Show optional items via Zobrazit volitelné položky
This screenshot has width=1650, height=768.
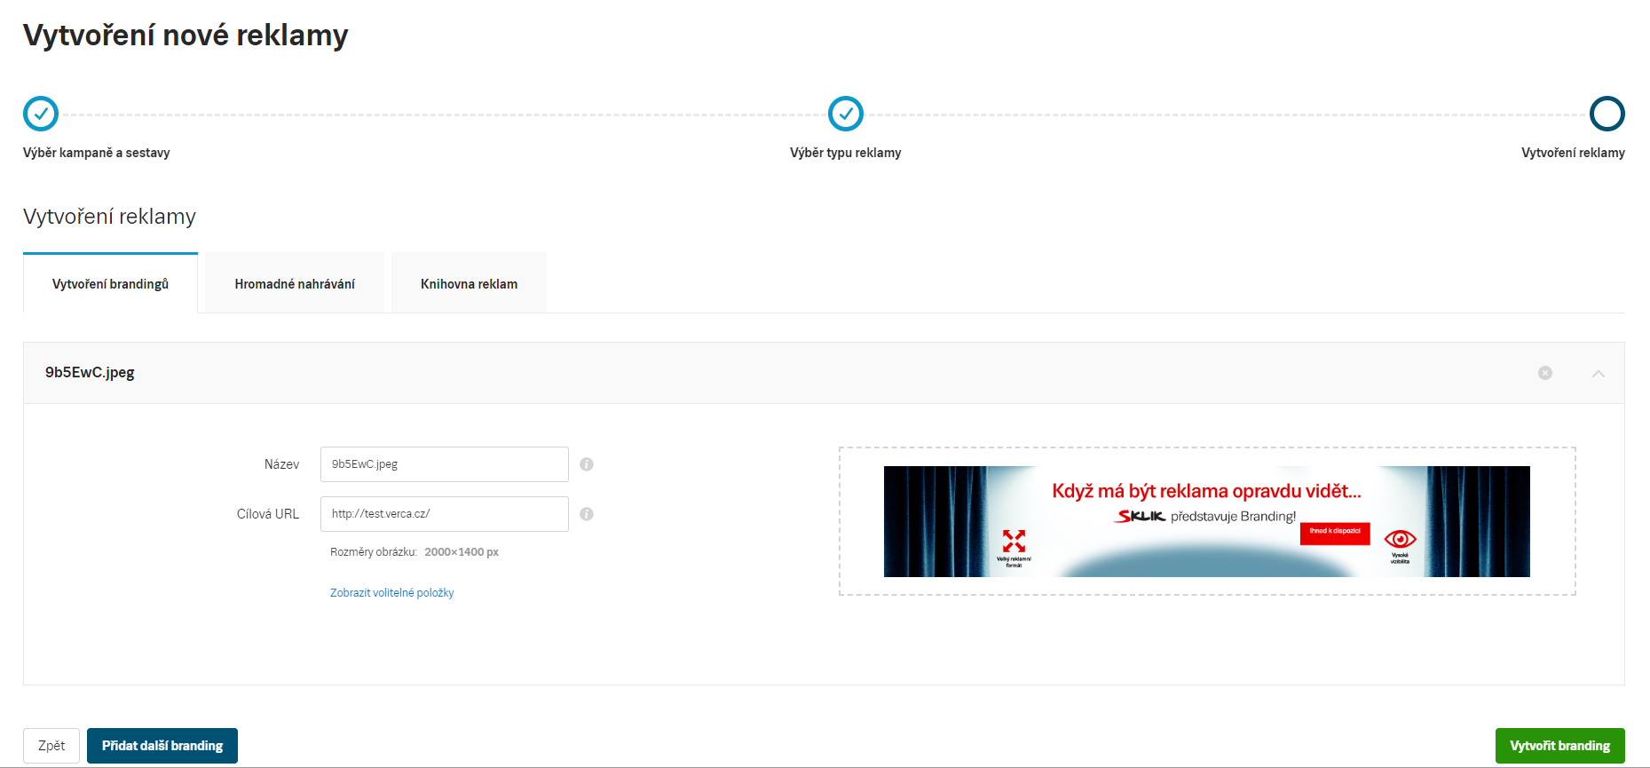pos(391,593)
